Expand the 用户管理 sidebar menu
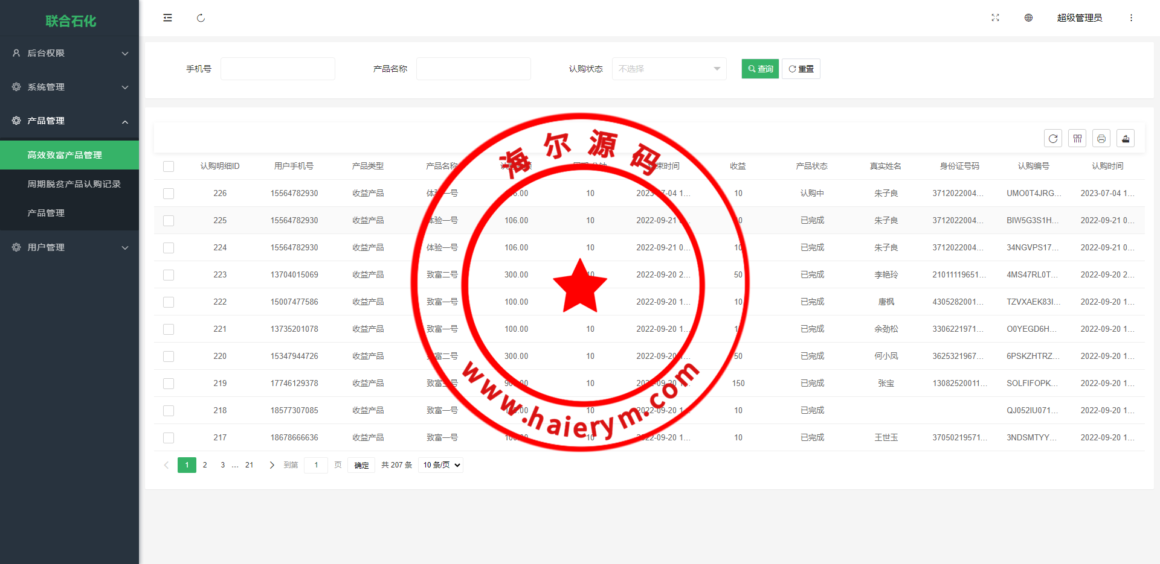The width and height of the screenshot is (1160, 564). [x=69, y=247]
